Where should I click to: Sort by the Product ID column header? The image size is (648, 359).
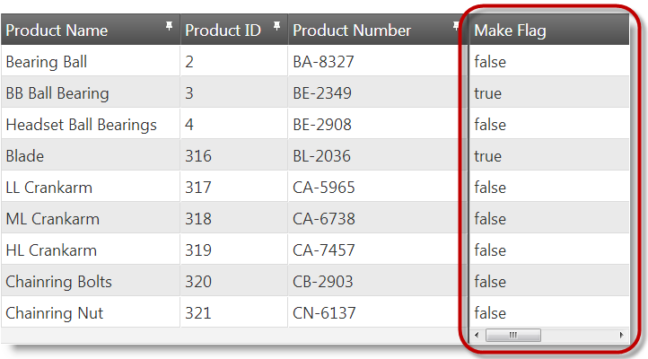223,31
